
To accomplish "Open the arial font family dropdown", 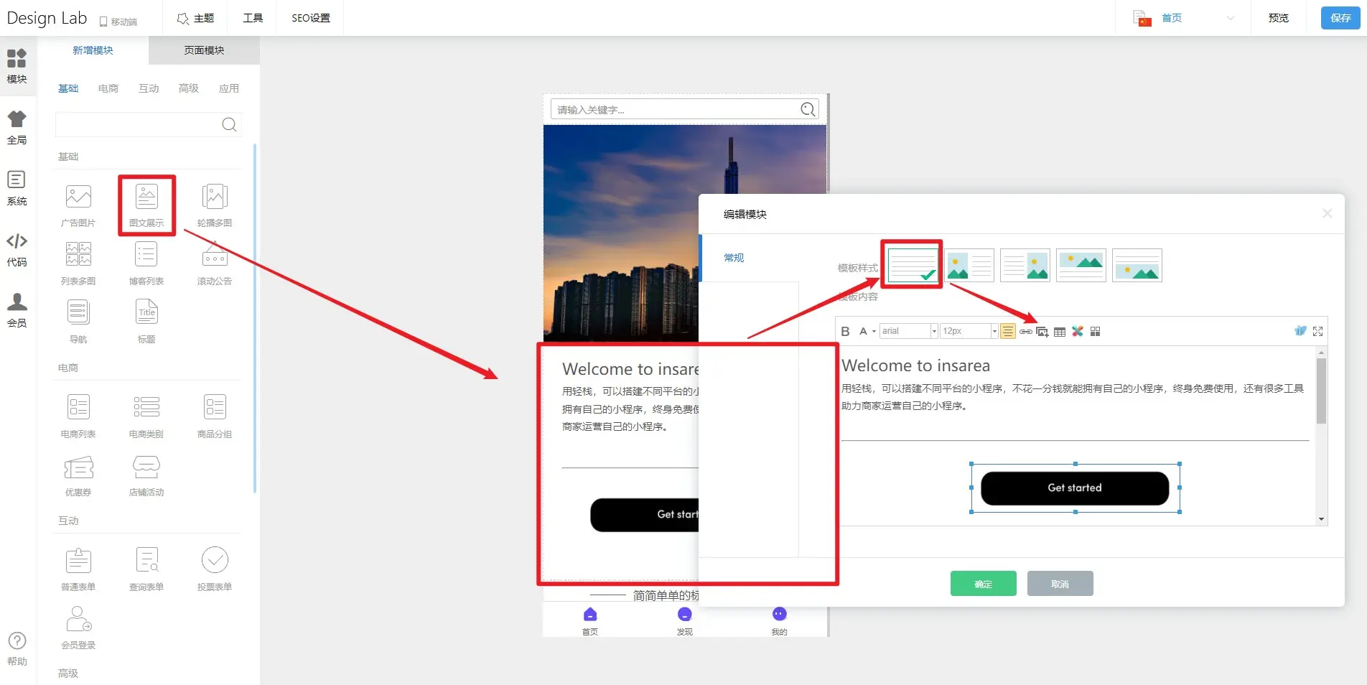I will point(934,331).
